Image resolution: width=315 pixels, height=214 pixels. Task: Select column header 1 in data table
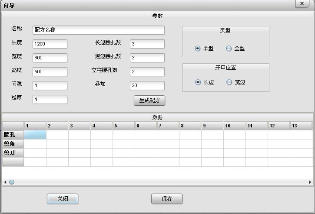click(35, 126)
